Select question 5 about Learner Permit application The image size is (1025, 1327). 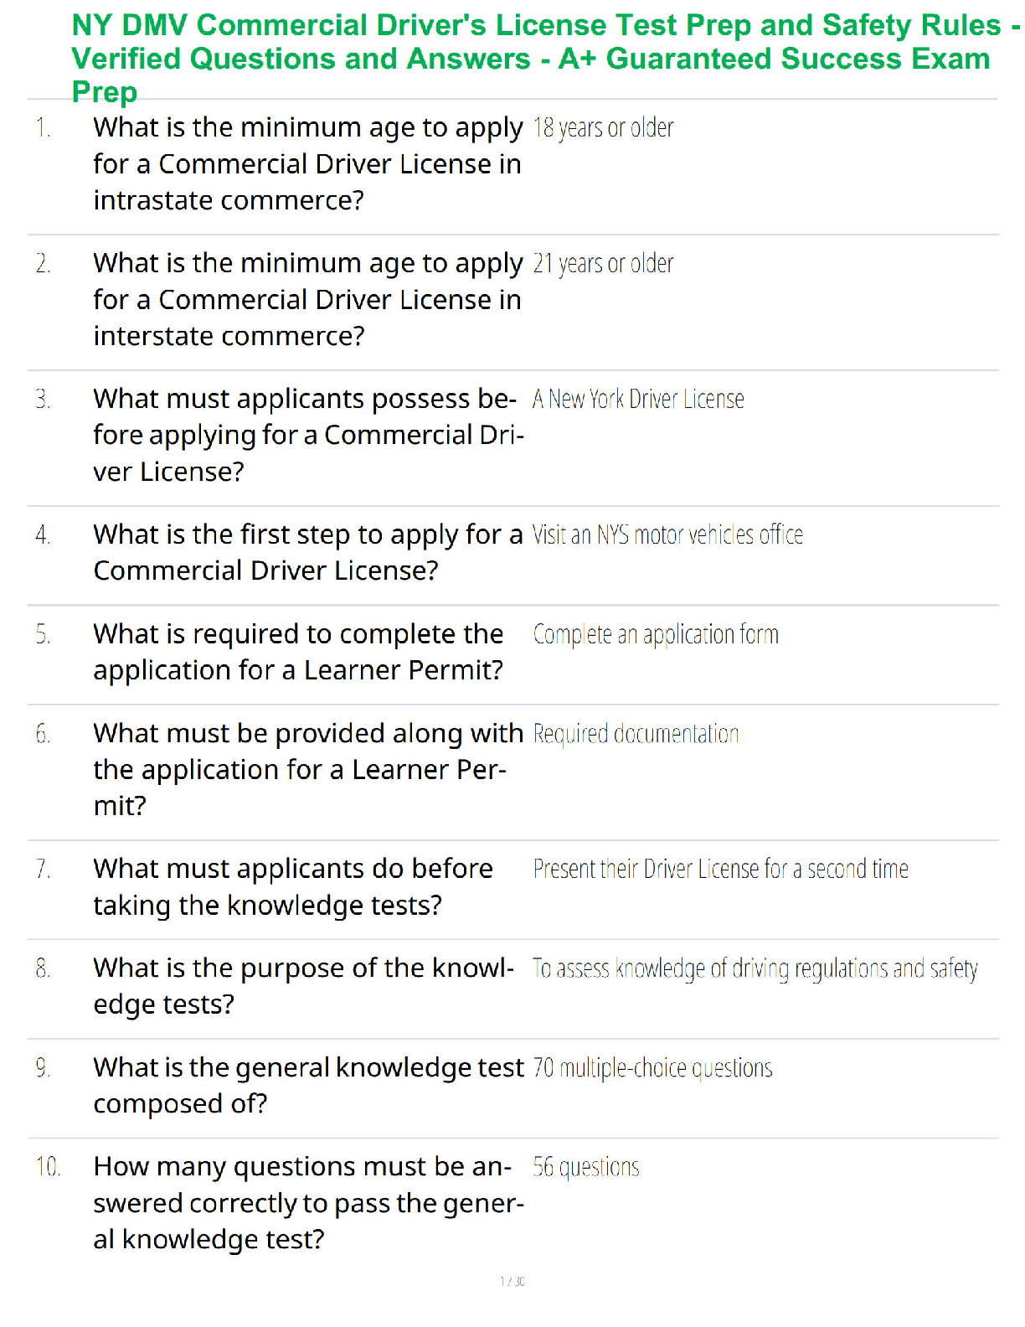(299, 653)
